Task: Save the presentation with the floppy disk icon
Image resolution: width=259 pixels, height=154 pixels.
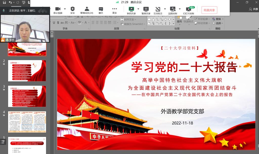Action: point(4,2)
